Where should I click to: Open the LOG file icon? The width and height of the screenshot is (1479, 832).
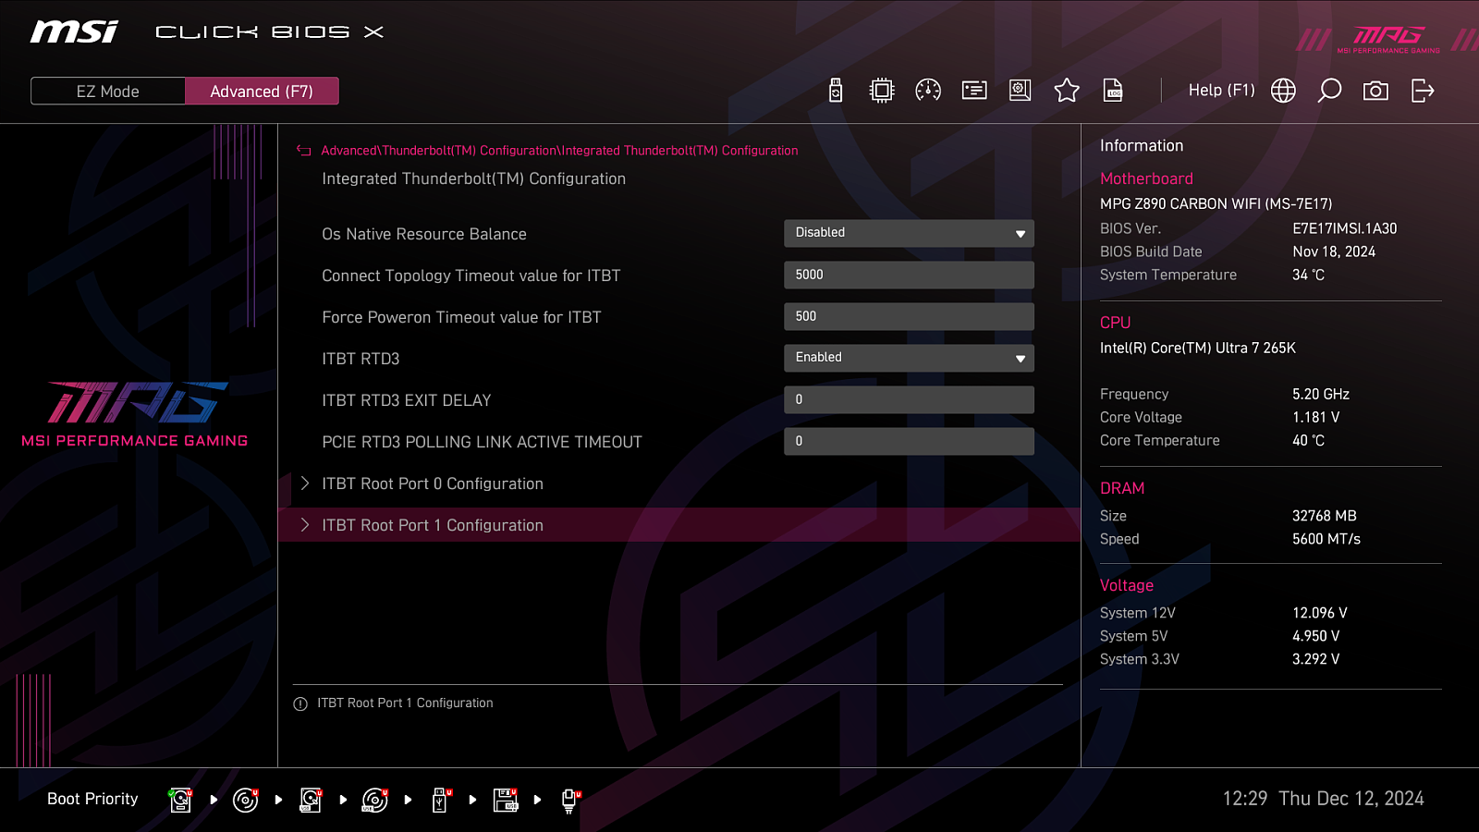click(1113, 91)
